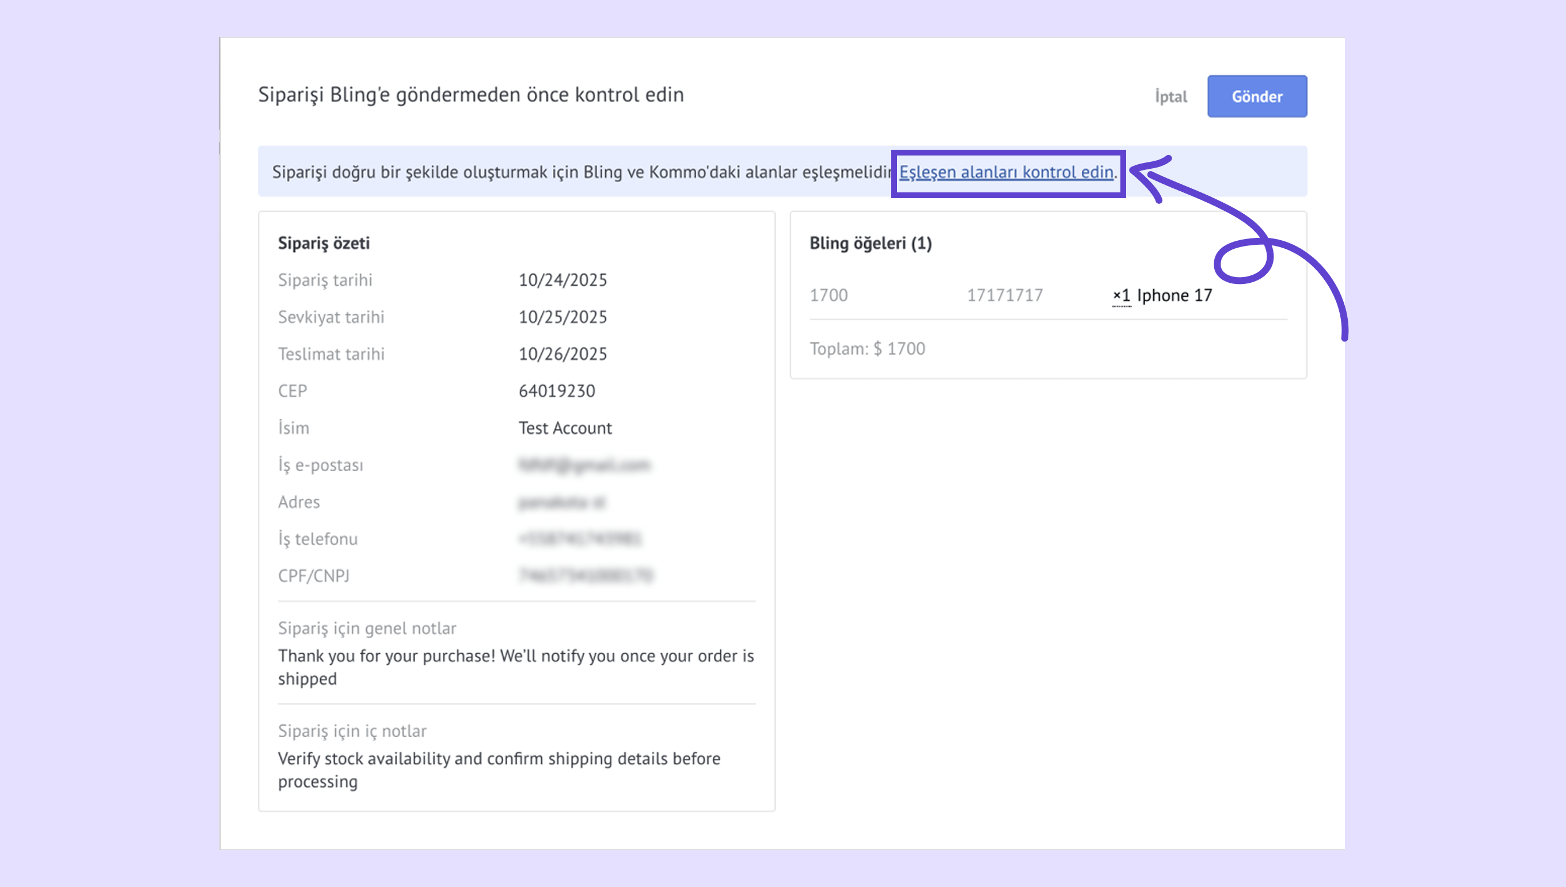Click the blurred İş e-postası value
1566x887 pixels.
tap(584, 465)
